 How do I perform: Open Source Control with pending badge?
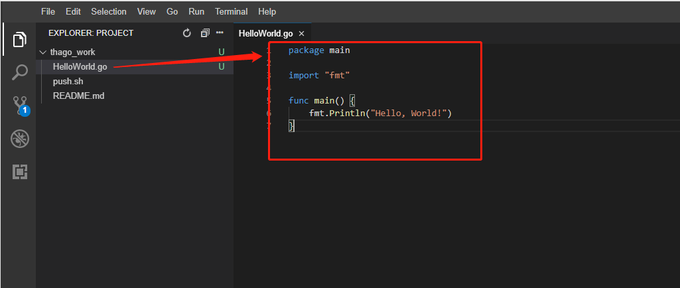click(x=20, y=106)
